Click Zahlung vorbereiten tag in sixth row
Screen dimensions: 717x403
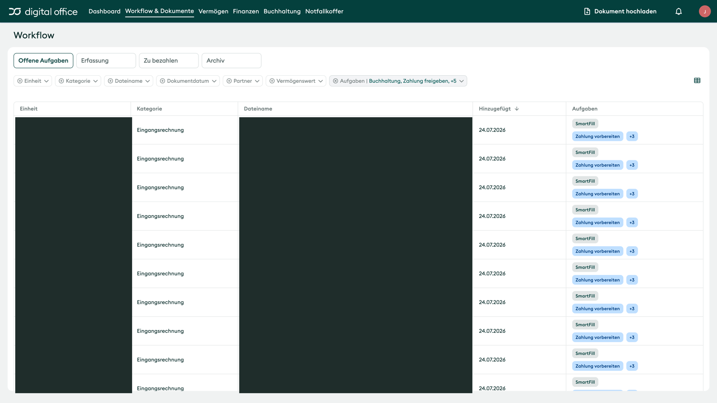(x=597, y=280)
